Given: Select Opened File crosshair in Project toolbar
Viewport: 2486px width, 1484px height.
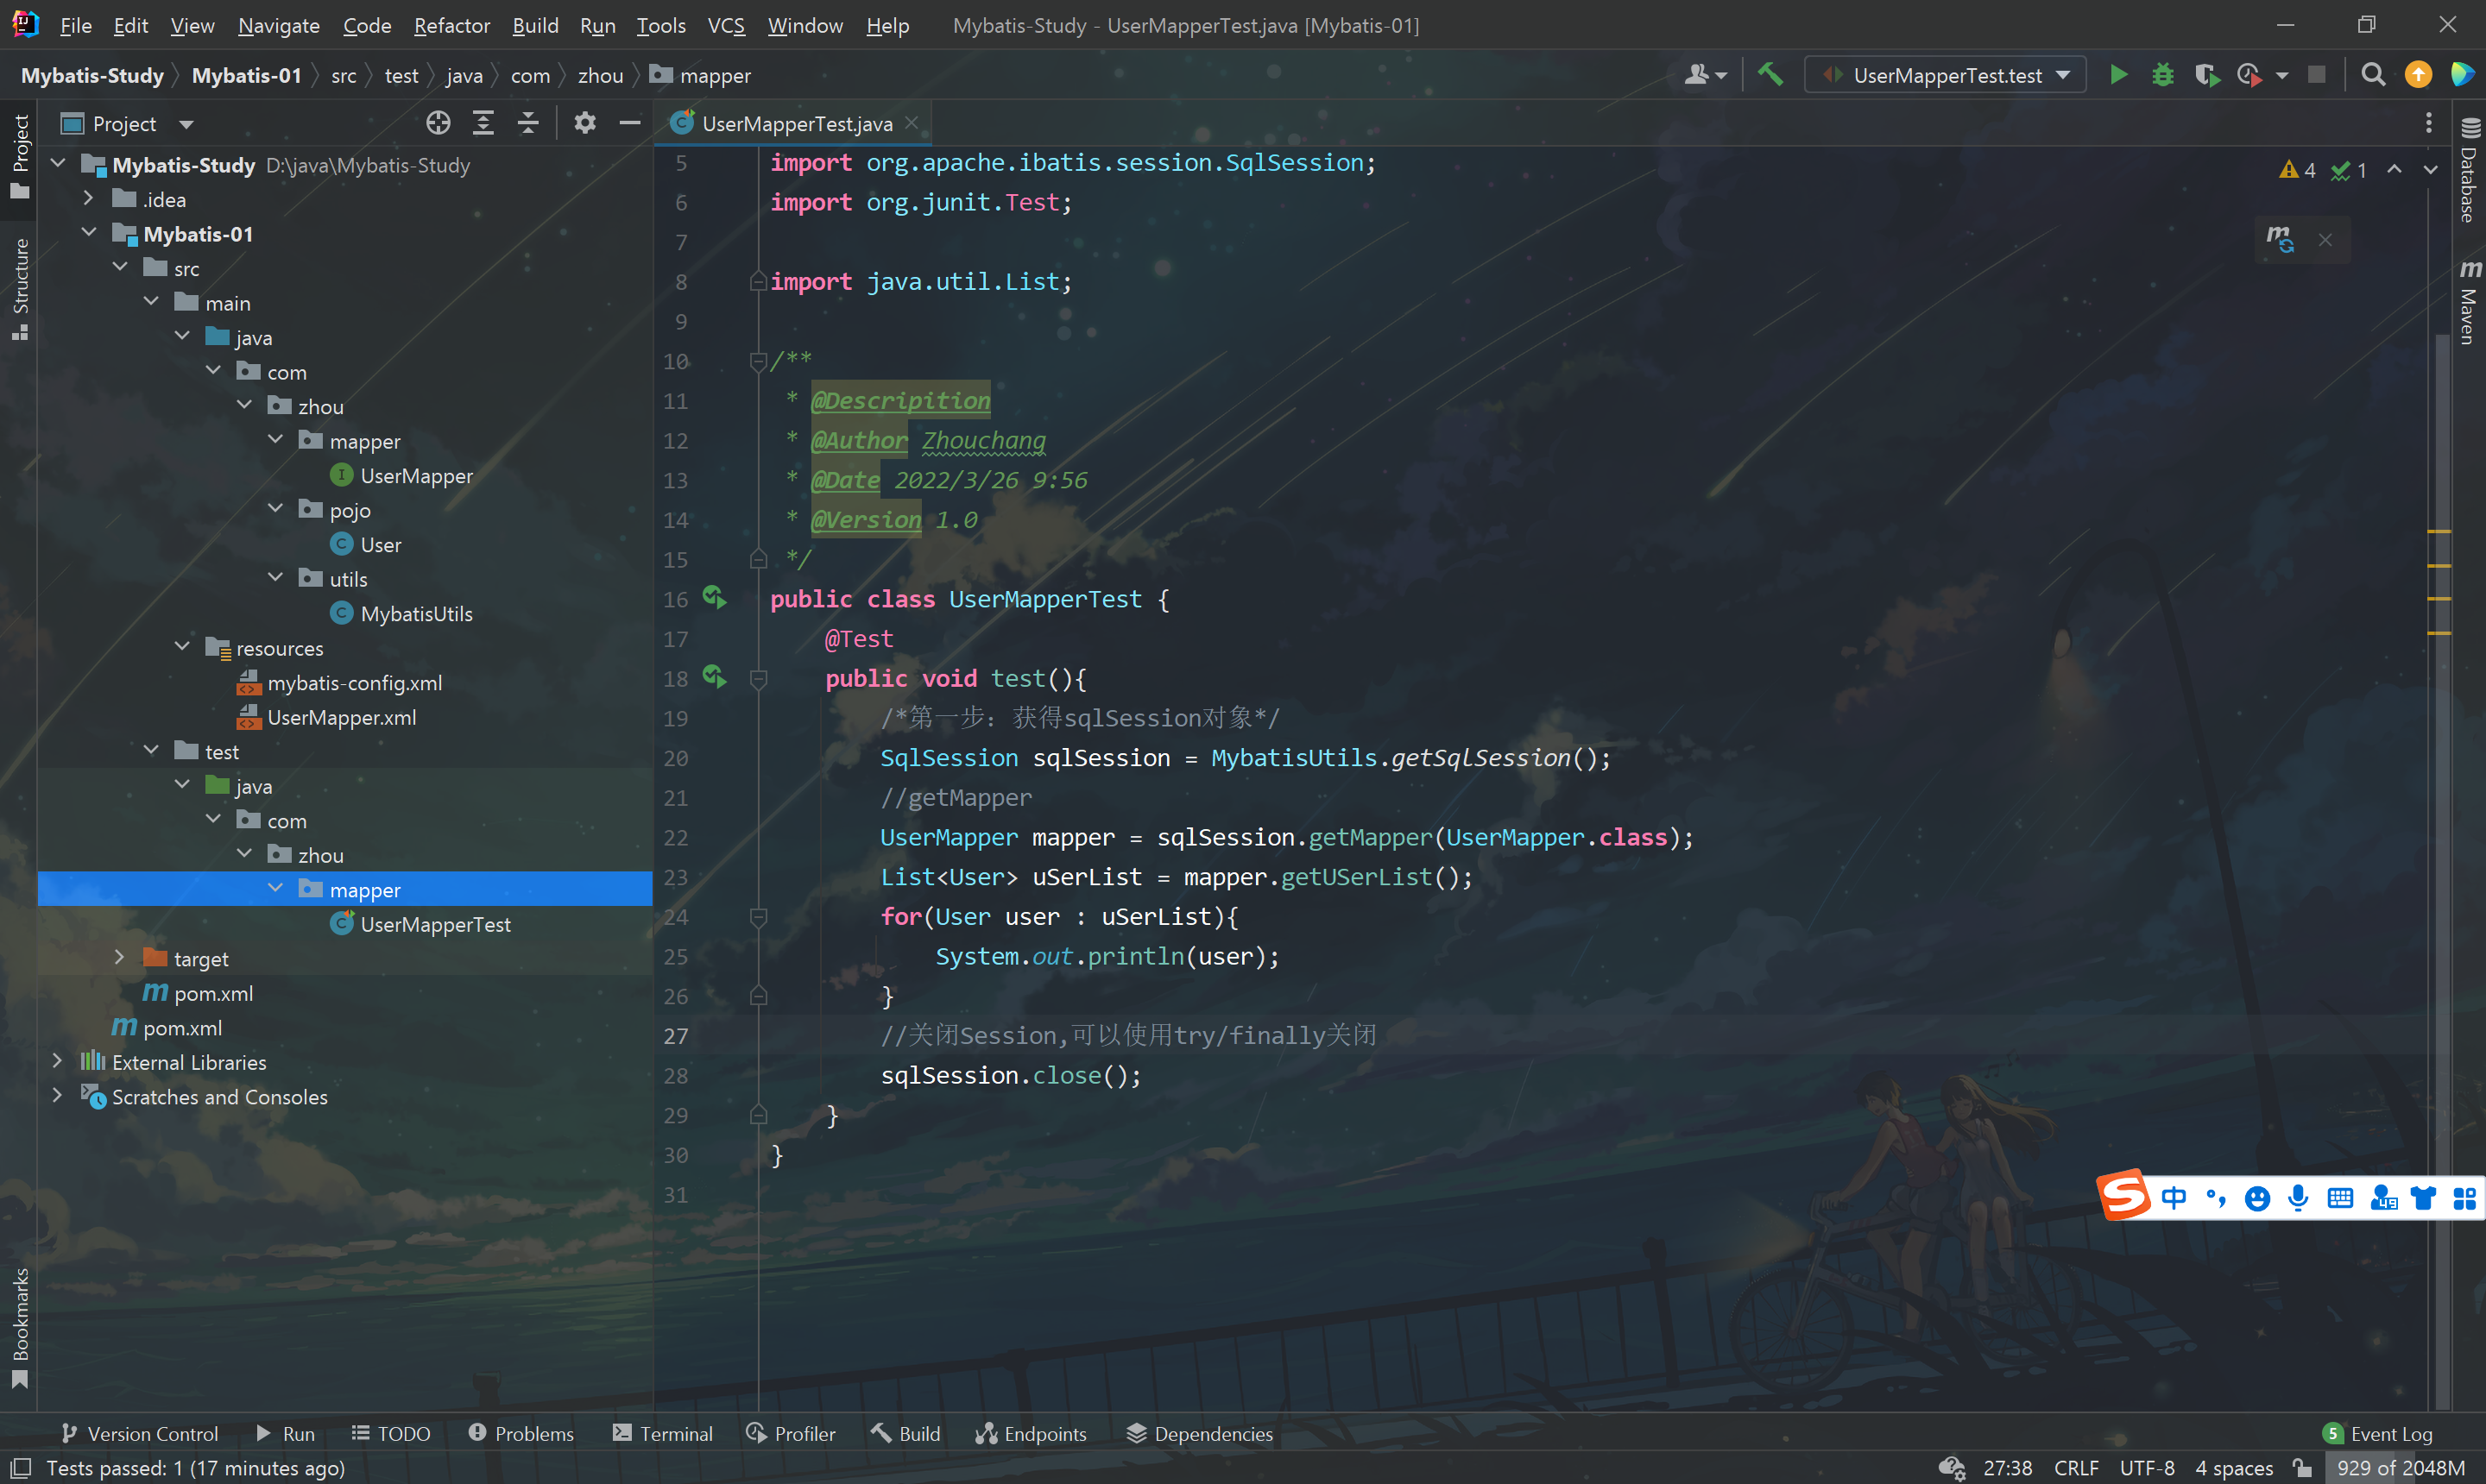Looking at the screenshot, I should 439,122.
